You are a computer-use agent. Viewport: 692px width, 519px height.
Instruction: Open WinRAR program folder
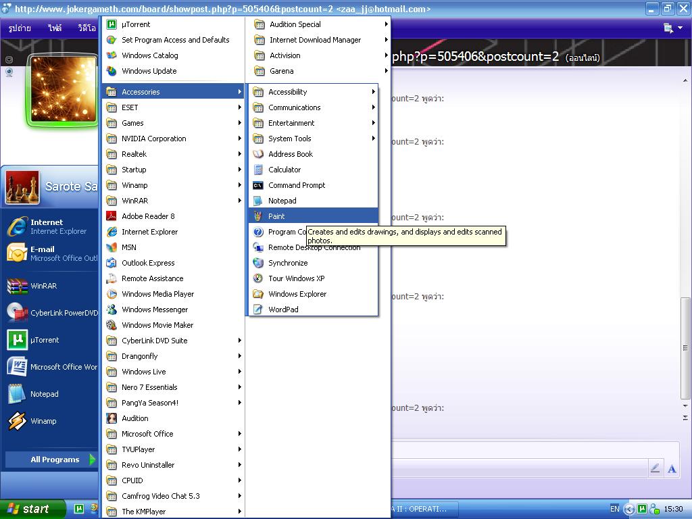173,201
